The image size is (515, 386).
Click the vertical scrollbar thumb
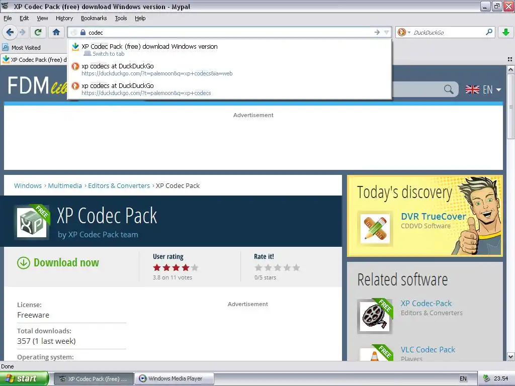(510, 107)
